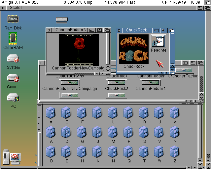Open the L drawer folder
Image resolution: width=211 pixels, height=169 pixels.
tap(113, 112)
